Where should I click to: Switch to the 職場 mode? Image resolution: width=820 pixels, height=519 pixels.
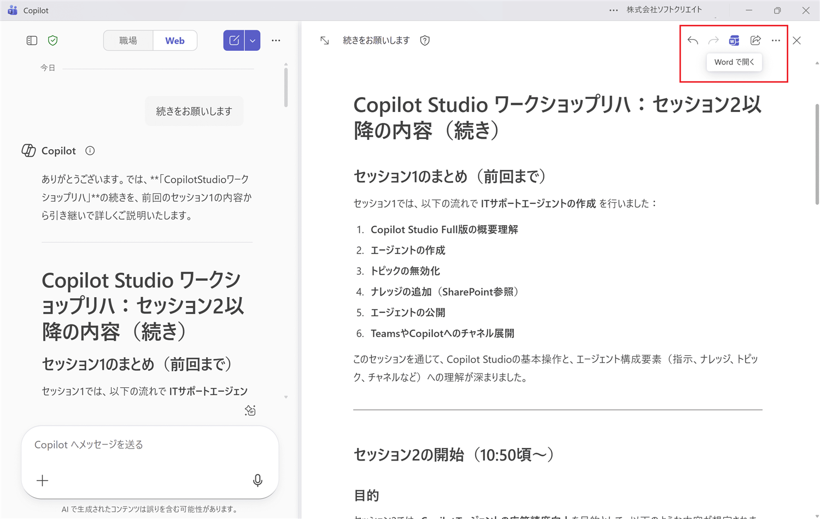[128, 40]
